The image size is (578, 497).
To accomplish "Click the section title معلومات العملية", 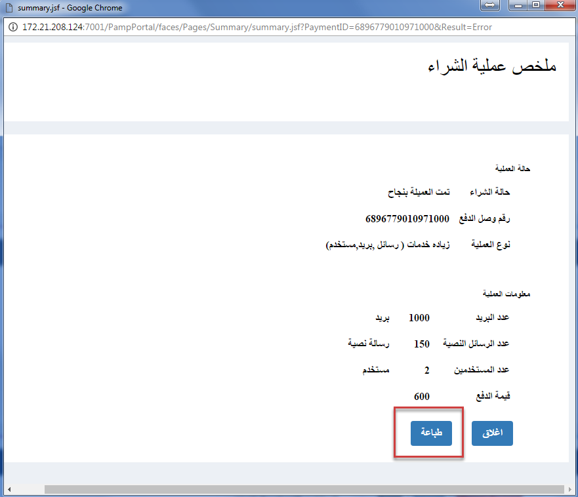I will tap(506, 294).
